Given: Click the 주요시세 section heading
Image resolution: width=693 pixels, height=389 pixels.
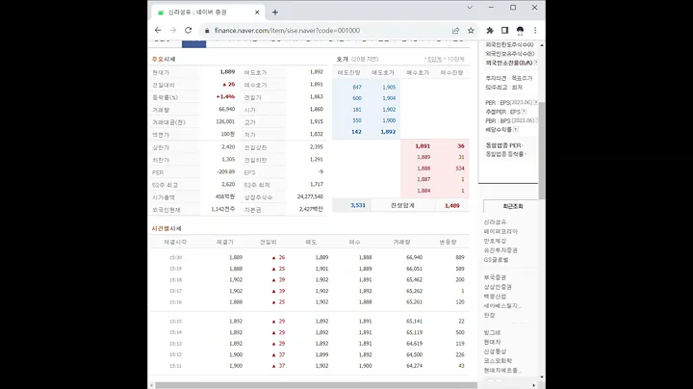Looking at the screenshot, I should tap(164, 60).
